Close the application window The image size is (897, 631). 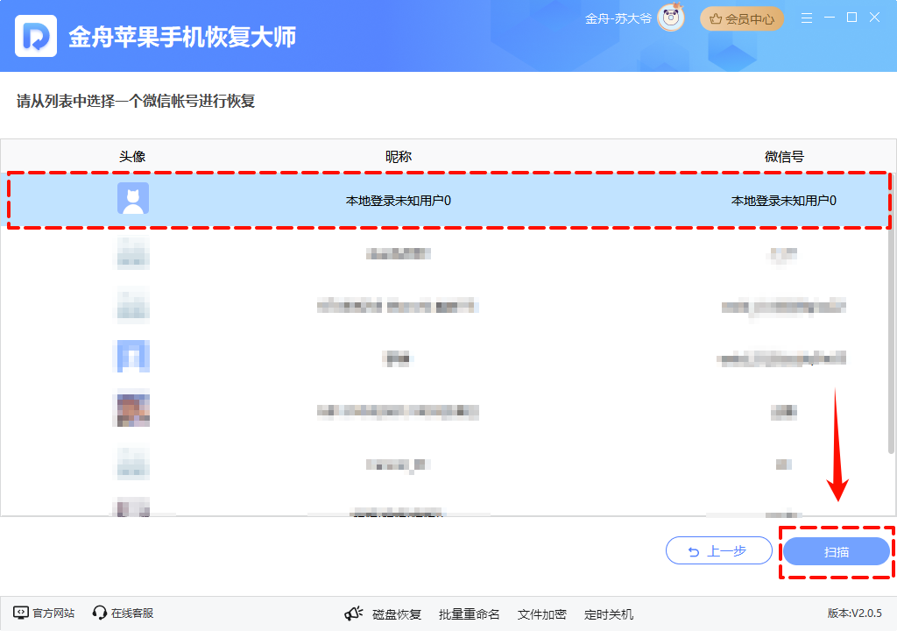[874, 18]
